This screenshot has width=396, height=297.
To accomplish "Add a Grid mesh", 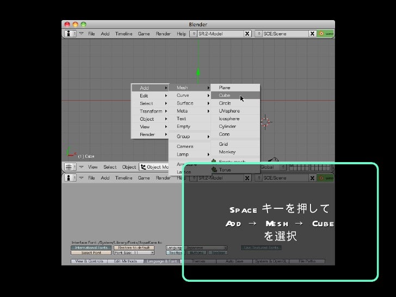I will (x=235, y=144).
